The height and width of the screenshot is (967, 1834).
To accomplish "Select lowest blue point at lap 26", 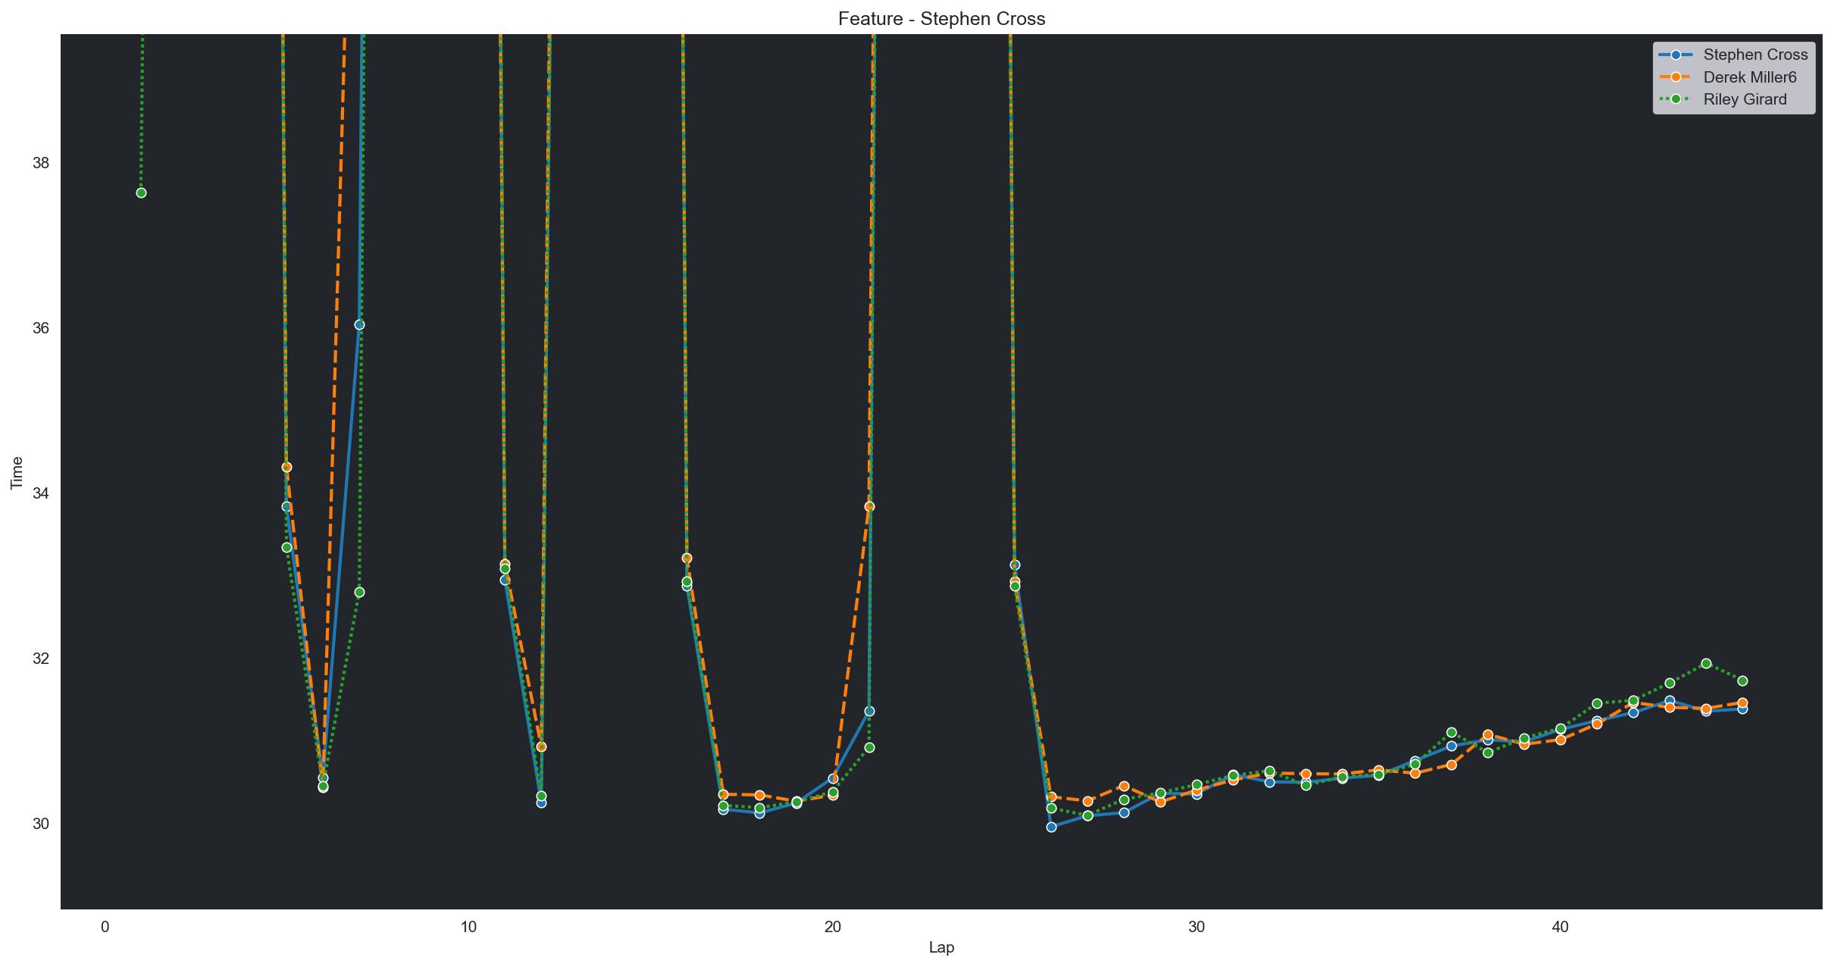I will [1051, 827].
